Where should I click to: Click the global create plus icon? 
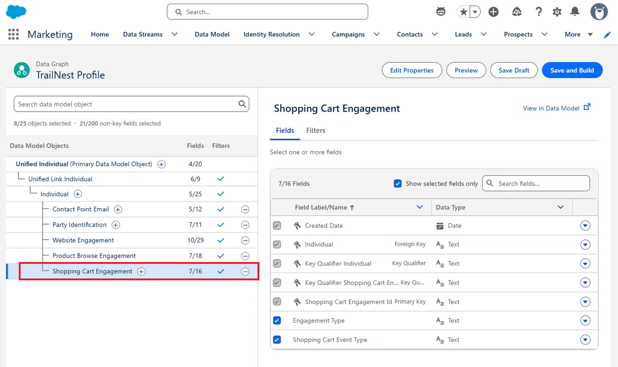493,12
